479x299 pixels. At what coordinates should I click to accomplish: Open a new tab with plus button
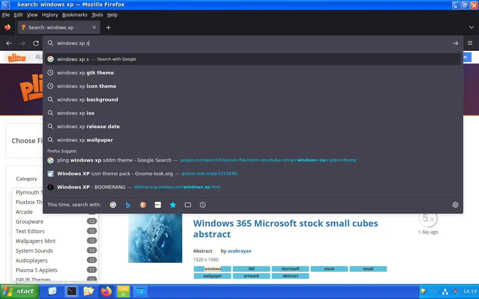pyautogui.click(x=108, y=27)
